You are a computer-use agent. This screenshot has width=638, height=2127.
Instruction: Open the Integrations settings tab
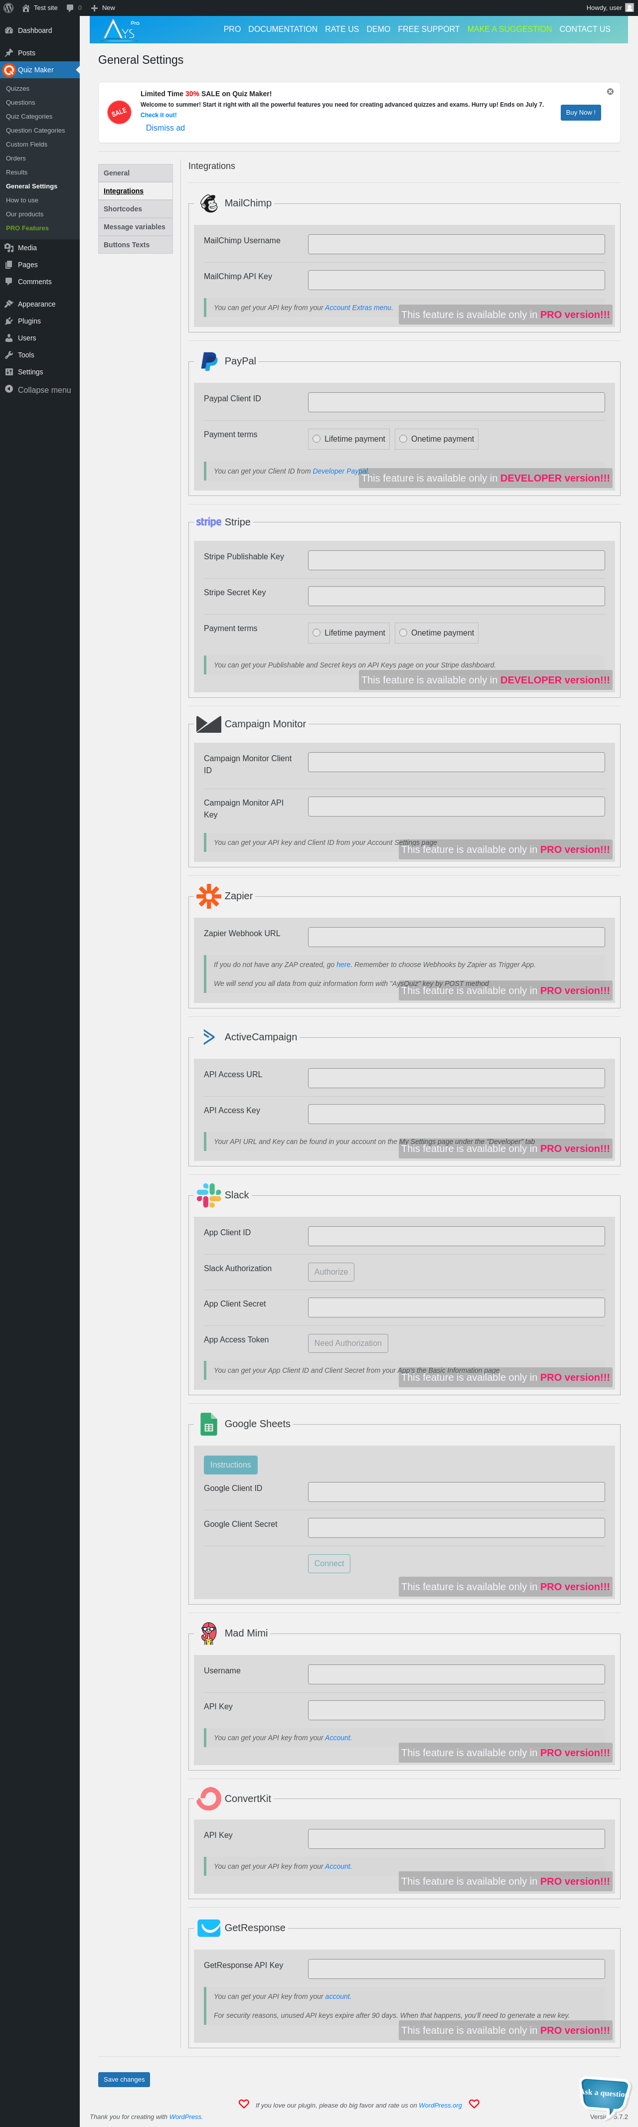click(x=136, y=191)
